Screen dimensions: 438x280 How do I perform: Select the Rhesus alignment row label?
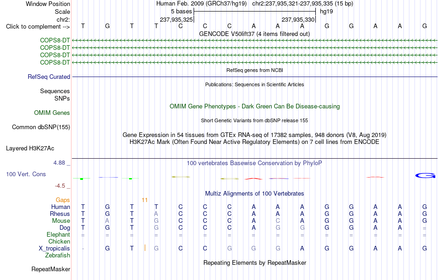pyautogui.click(x=60, y=214)
